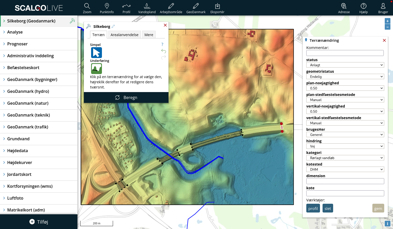This screenshot has height=229, width=393.
Task: Close the Silkeborg workspace panel
Action: point(165,25)
